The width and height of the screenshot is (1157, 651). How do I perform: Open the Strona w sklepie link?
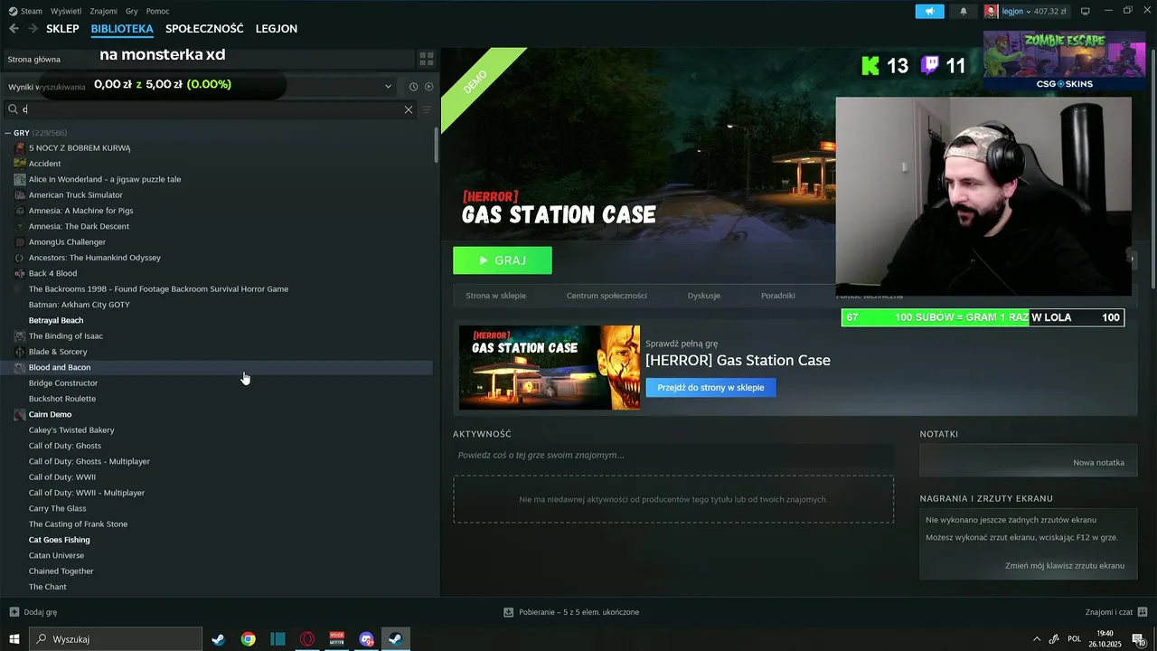[495, 296]
